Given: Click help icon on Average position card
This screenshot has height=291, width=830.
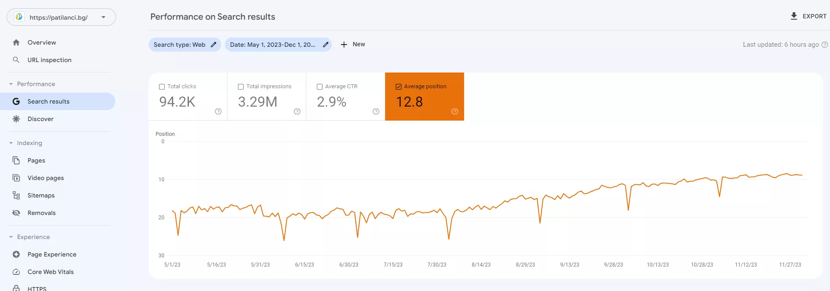Looking at the screenshot, I should 455,111.
